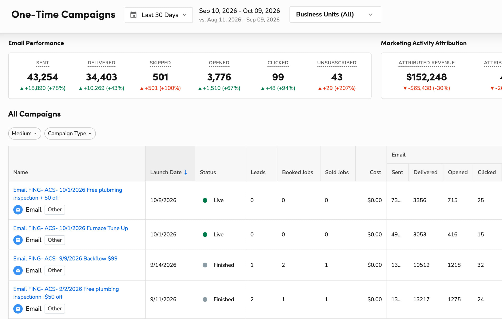Click the DELIVERED metric label
502x319 pixels.
(101, 63)
